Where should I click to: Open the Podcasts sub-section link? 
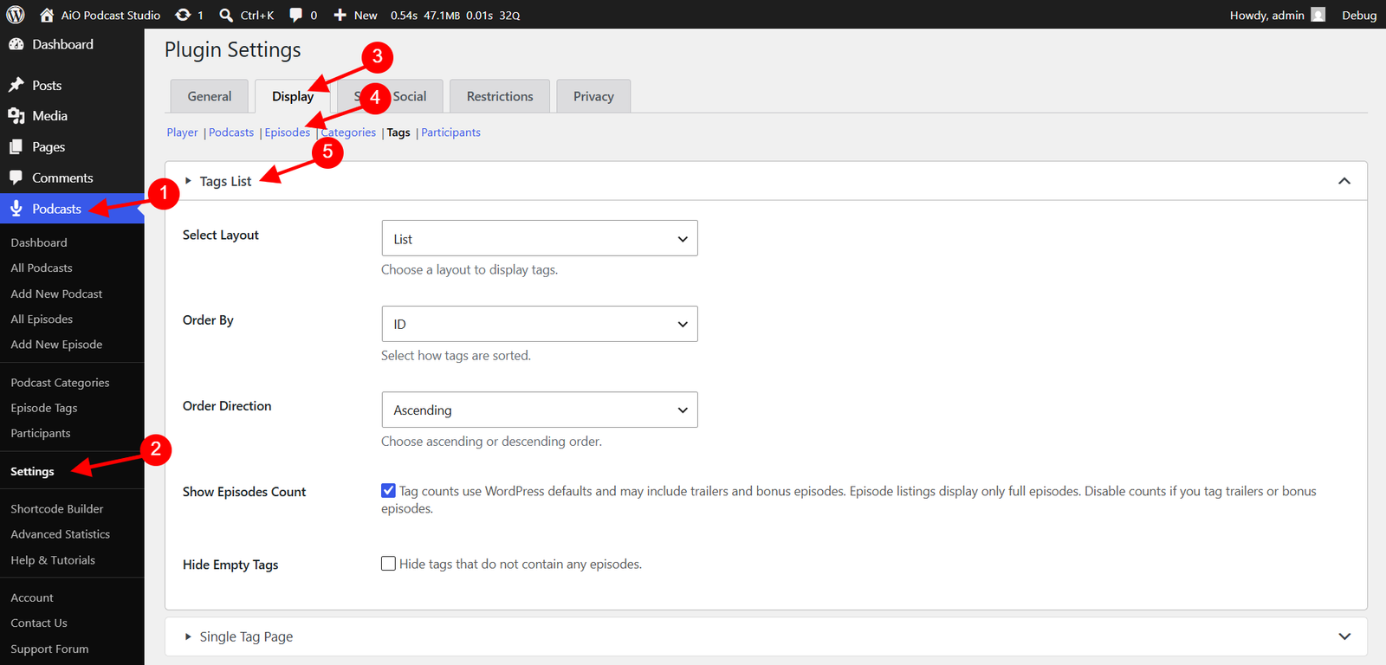point(231,132)
